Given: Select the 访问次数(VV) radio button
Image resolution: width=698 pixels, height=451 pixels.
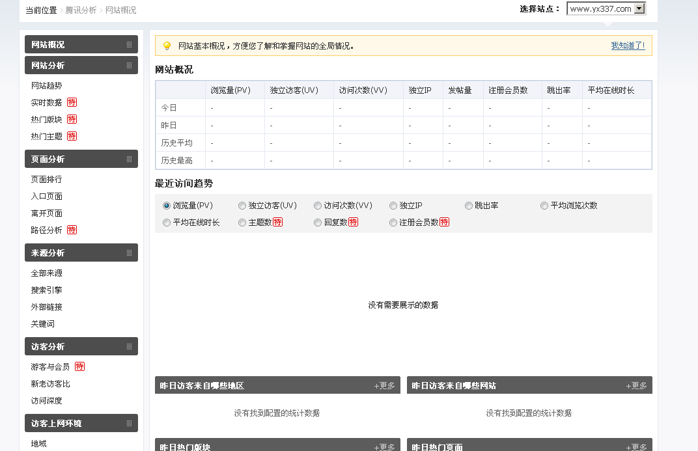Looking at the screenshot, I should coord(318,206).
